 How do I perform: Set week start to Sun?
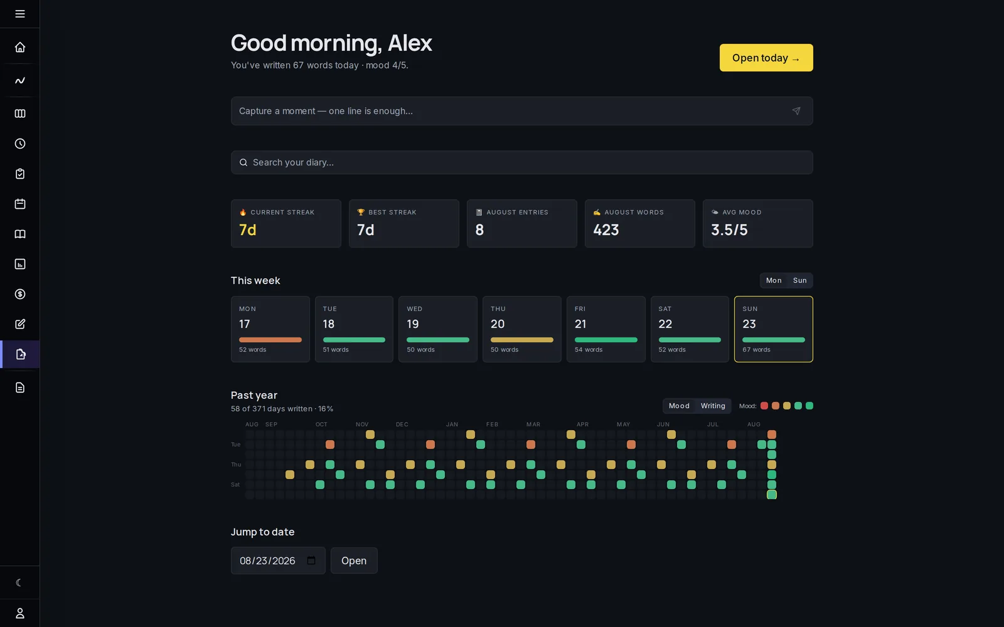[799, 280]
